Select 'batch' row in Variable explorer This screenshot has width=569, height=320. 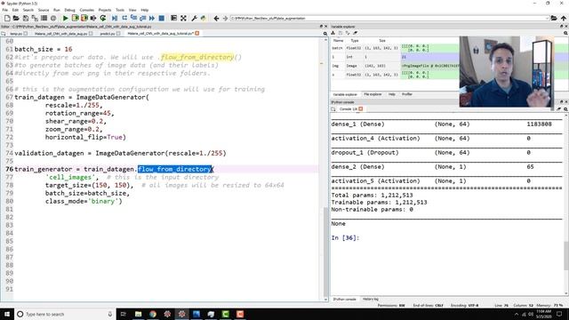(395, 48)
